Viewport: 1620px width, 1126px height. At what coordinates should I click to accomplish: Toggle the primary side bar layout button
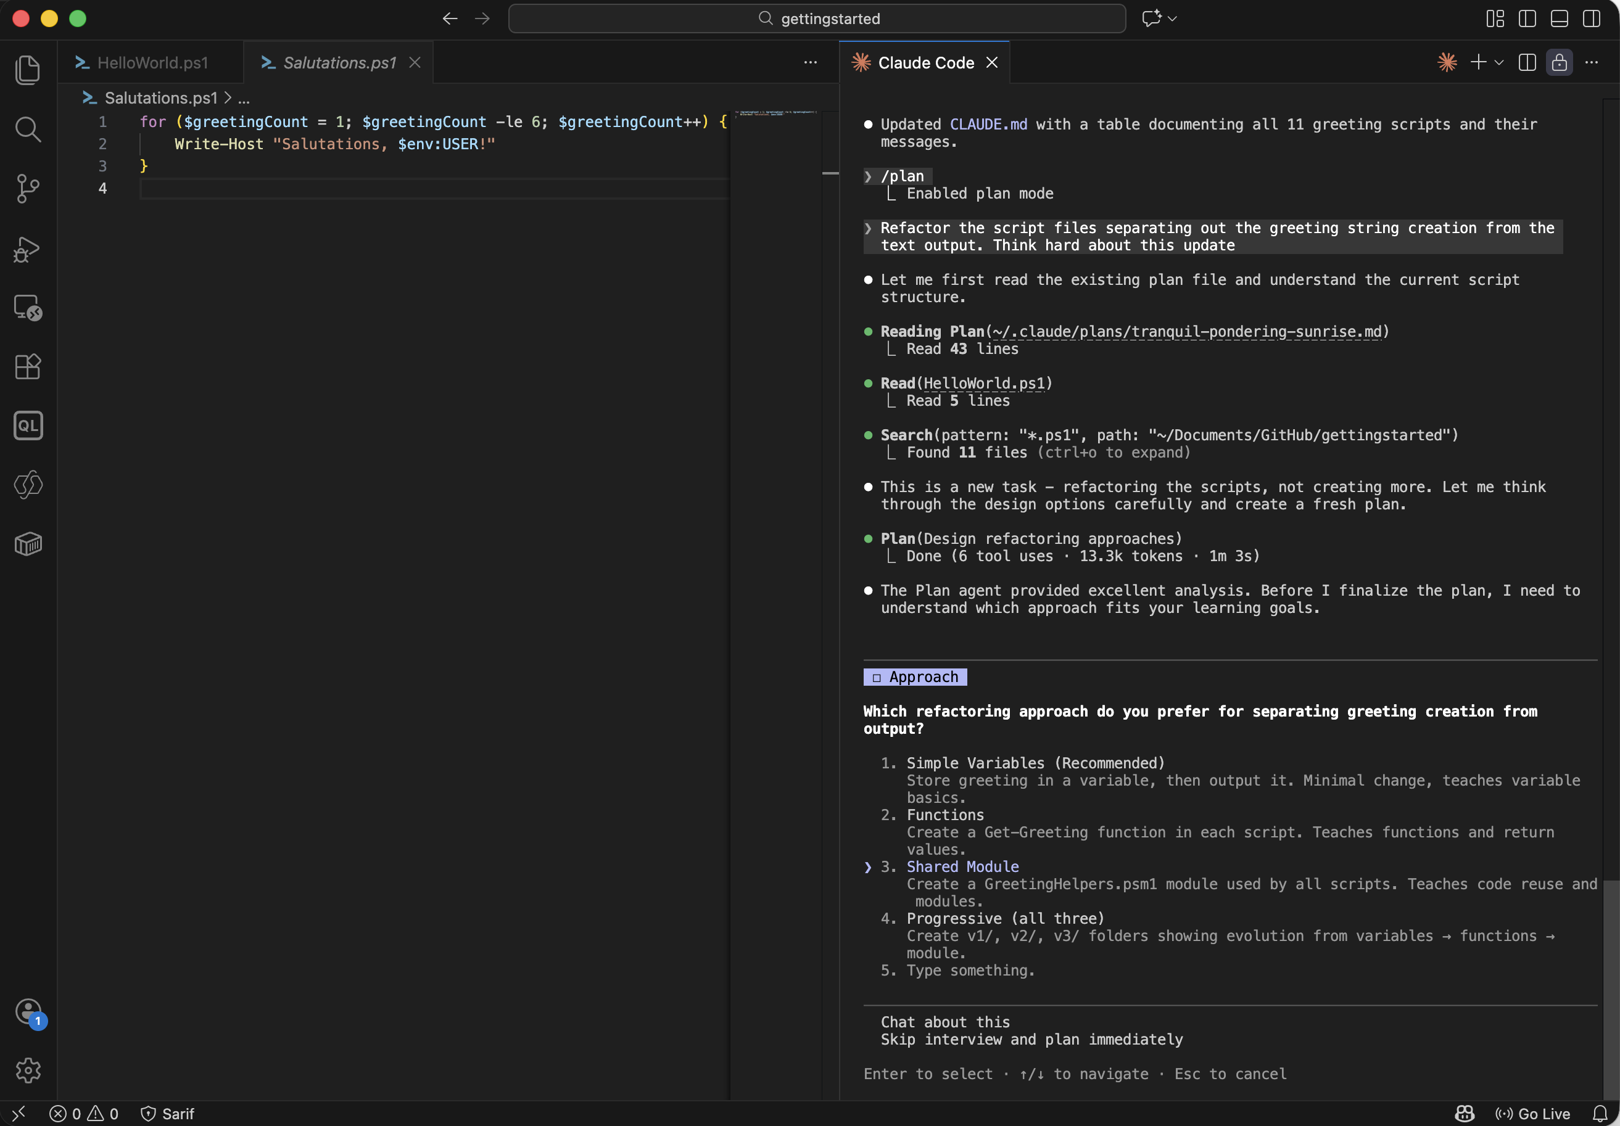1527,18
